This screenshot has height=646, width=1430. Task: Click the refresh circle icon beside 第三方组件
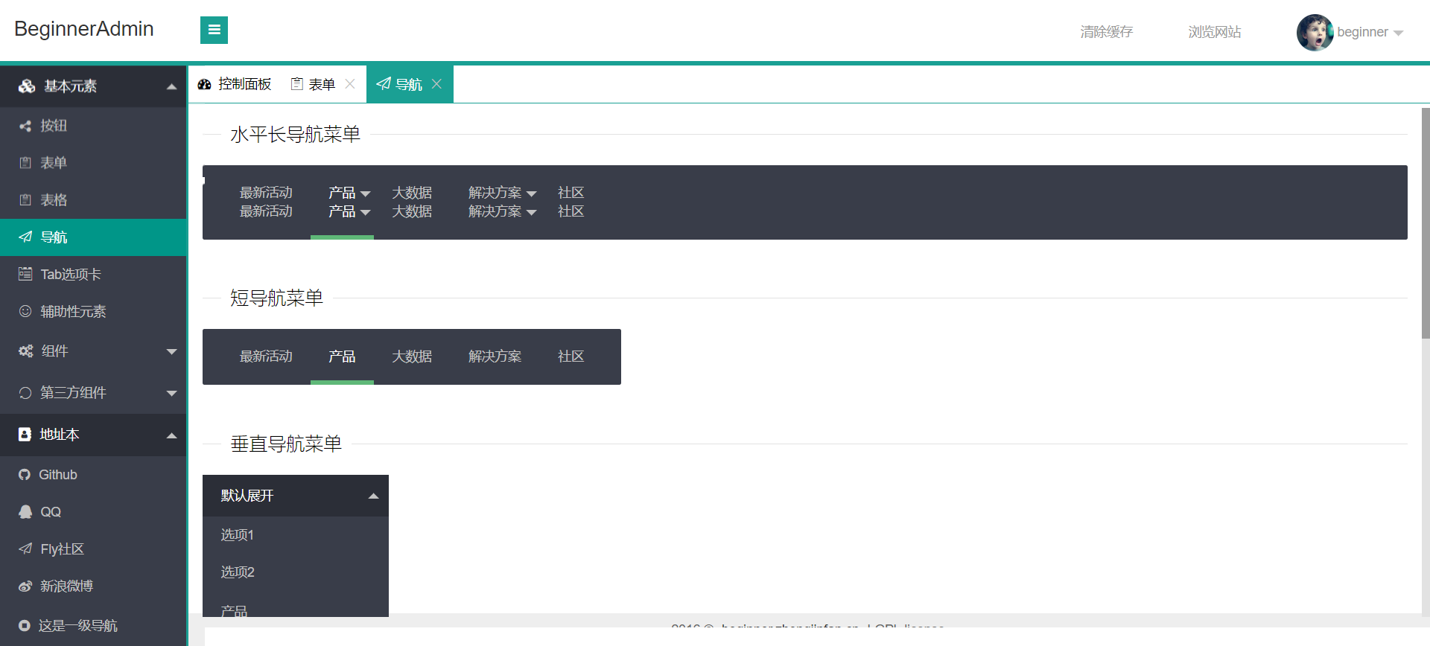tap(25, 392)
